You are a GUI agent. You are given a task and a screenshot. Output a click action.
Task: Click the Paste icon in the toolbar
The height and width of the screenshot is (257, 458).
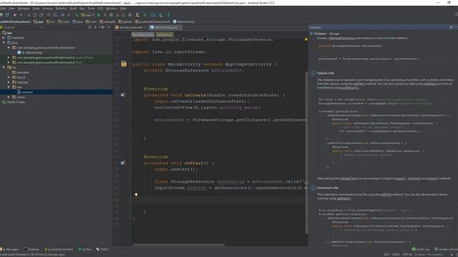(x=41, y=15)
